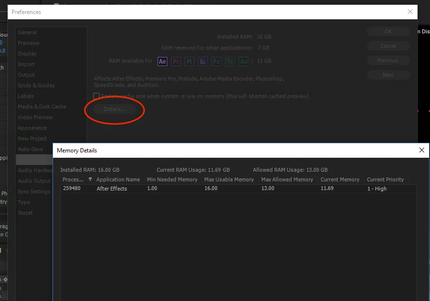Go to Next preferences page

coord(389,75)
